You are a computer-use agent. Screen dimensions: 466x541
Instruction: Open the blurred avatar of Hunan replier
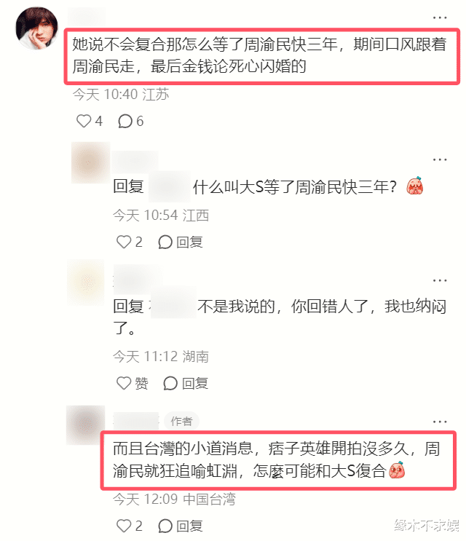pyautogui.click(x=85, y=283)
